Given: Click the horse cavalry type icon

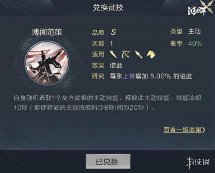Looking at the screenshot, I should tap(151, 54).
